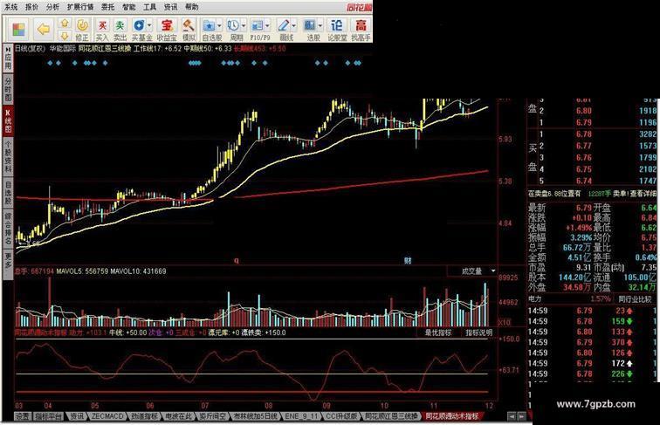Click the 指标说明 button
660x425 pixels.
pyautogui.click(x=478, y=332)
